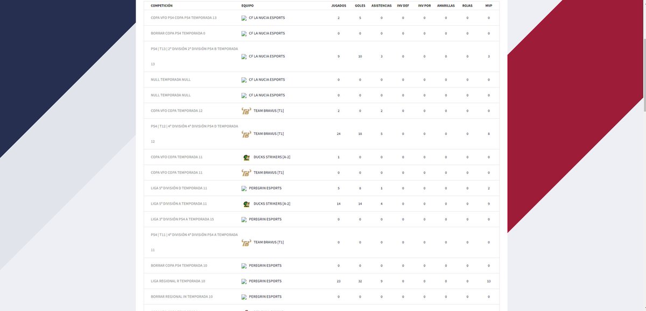Click the COMPETICIÓN column header

(161, 5)
